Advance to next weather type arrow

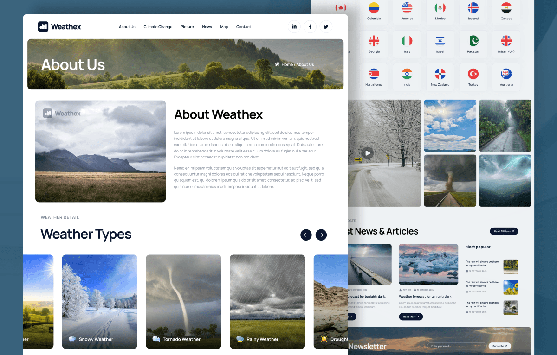321,235
